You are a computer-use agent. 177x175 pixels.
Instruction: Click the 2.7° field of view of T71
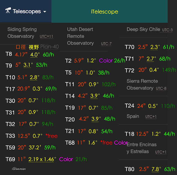[x=151, y=59]
